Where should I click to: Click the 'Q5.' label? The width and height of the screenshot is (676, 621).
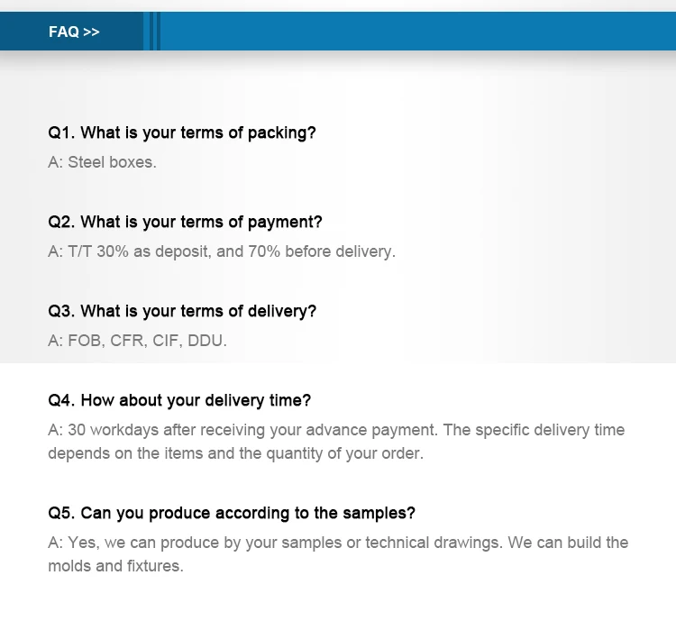pyautogui.click(x=61, y=513)
